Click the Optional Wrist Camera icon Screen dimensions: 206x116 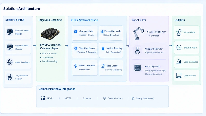[x=10, y=47]
